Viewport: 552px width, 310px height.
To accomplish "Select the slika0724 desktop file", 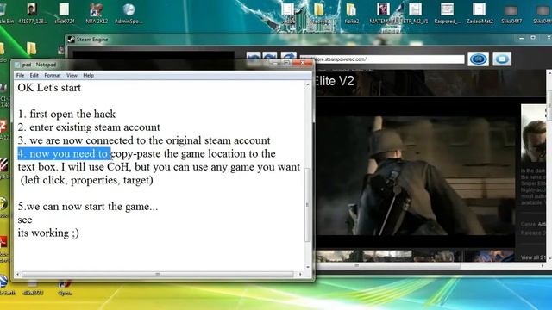I will 65,14.
